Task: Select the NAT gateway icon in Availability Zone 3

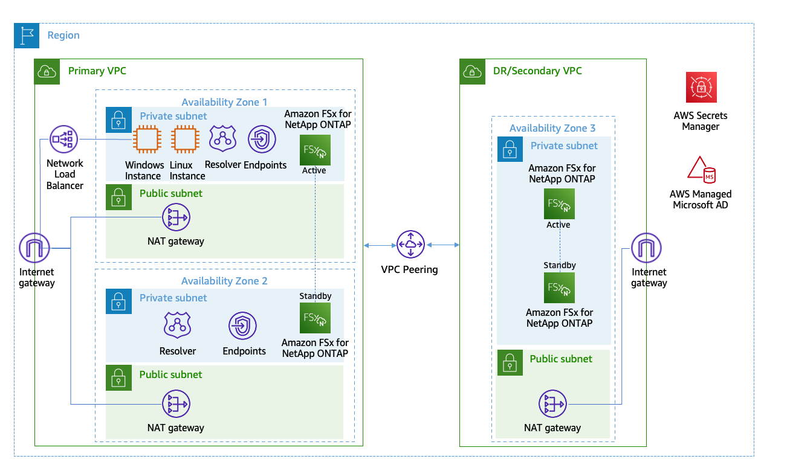Action: pyautogui.click(x=553, y=405)
